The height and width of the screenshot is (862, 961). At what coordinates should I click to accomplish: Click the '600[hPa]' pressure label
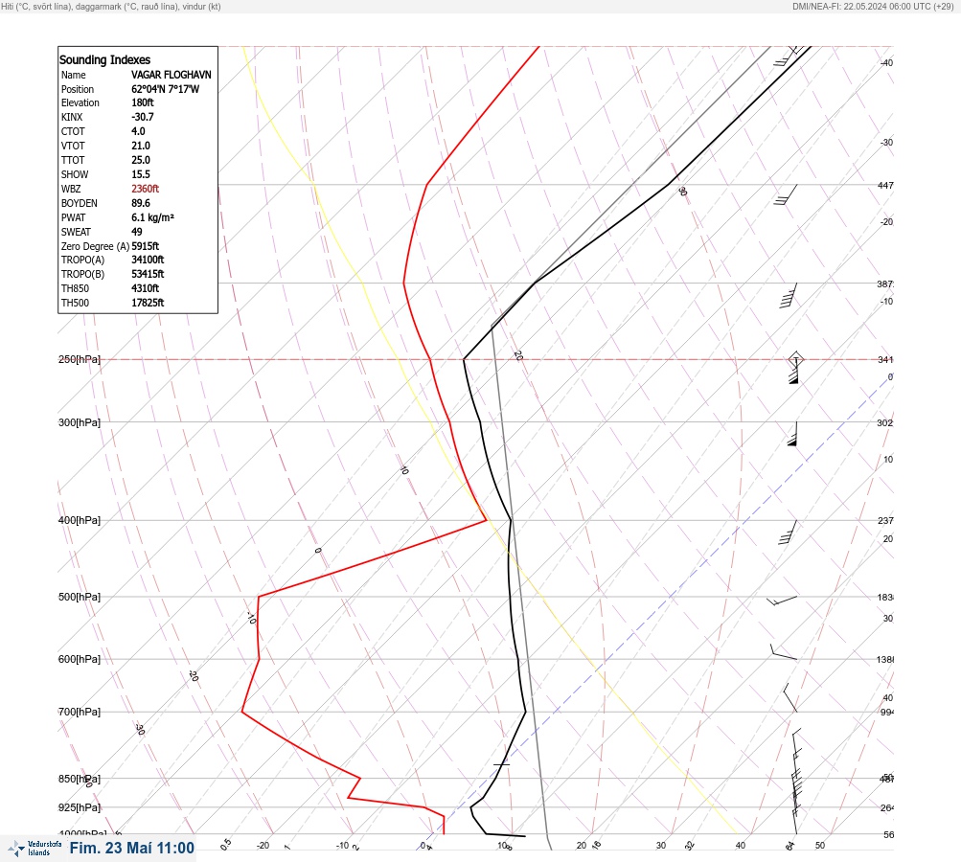(80, 659)
